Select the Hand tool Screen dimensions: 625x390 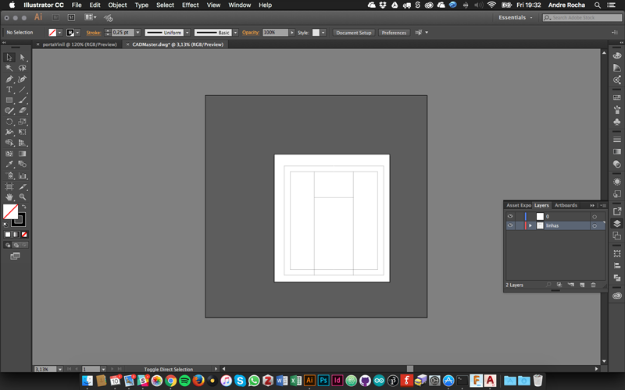pyautogui.click(x=9, y=197)
